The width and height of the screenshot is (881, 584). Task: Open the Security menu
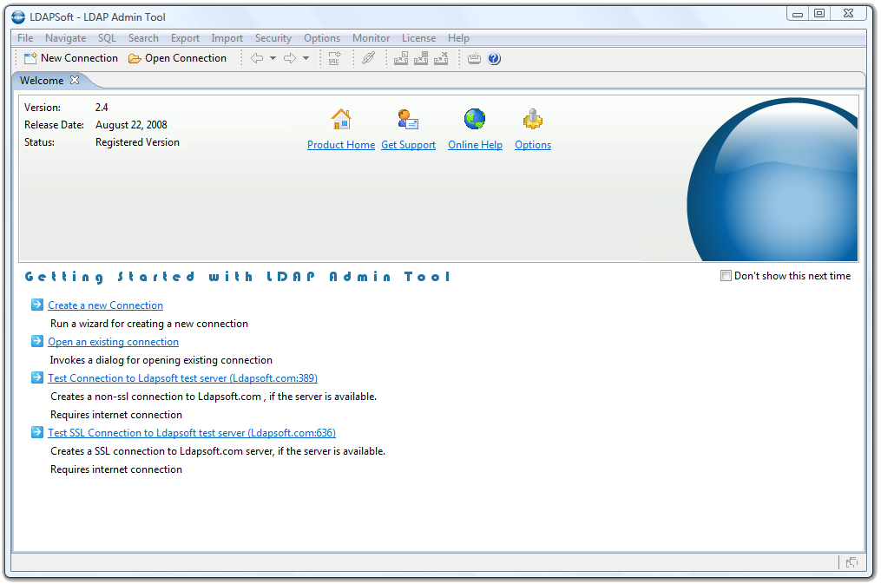coord(273,38)
